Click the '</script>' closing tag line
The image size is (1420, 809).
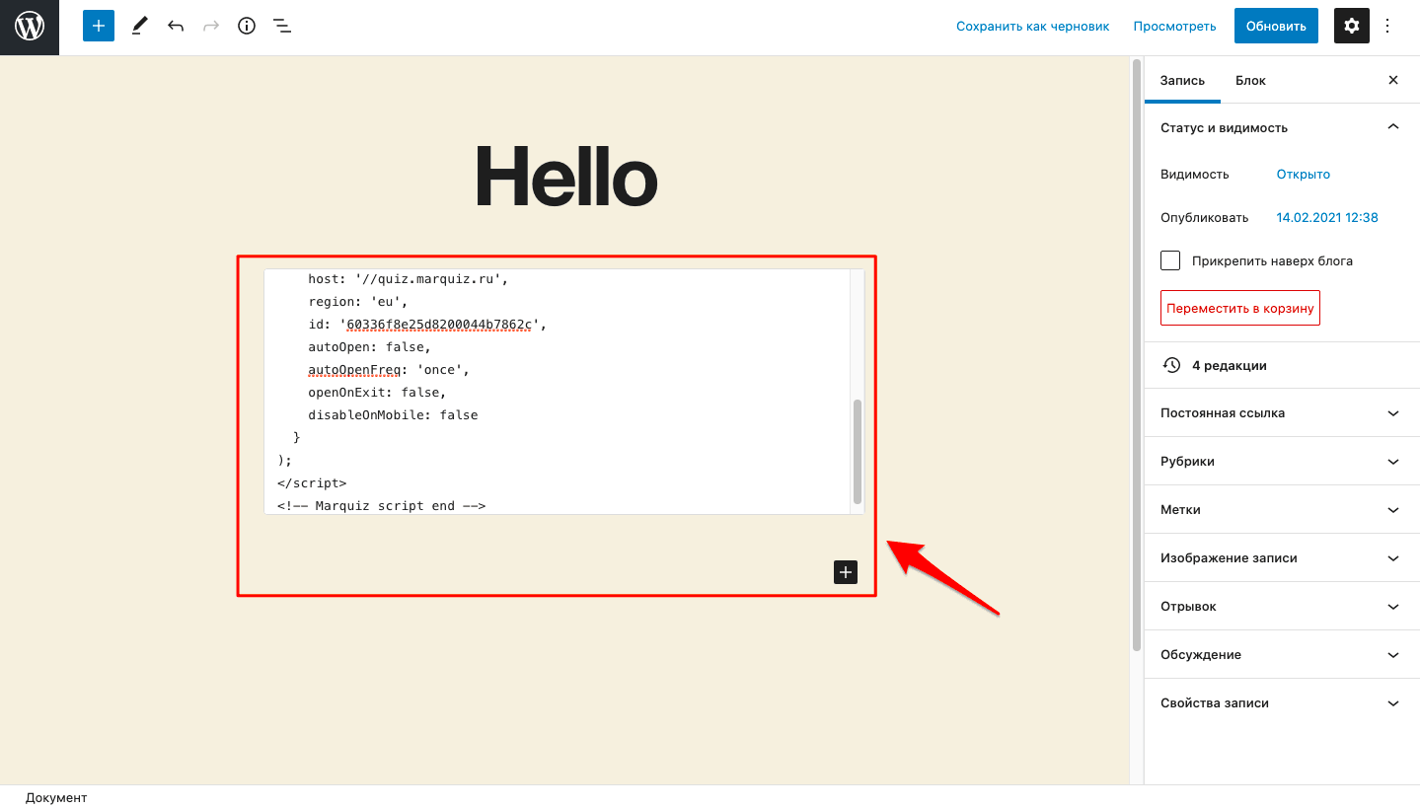tap(312, 483)
